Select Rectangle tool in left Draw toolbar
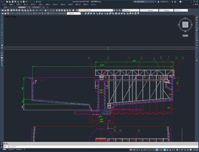This screenshot has width=199, height=152. tap(2, 28)
